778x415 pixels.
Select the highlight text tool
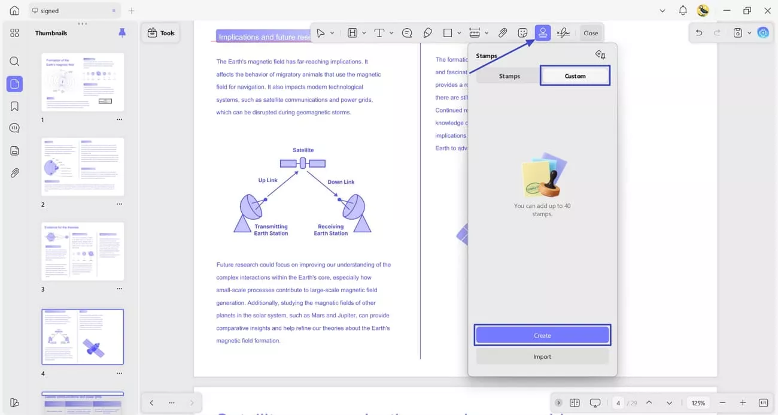352,33
